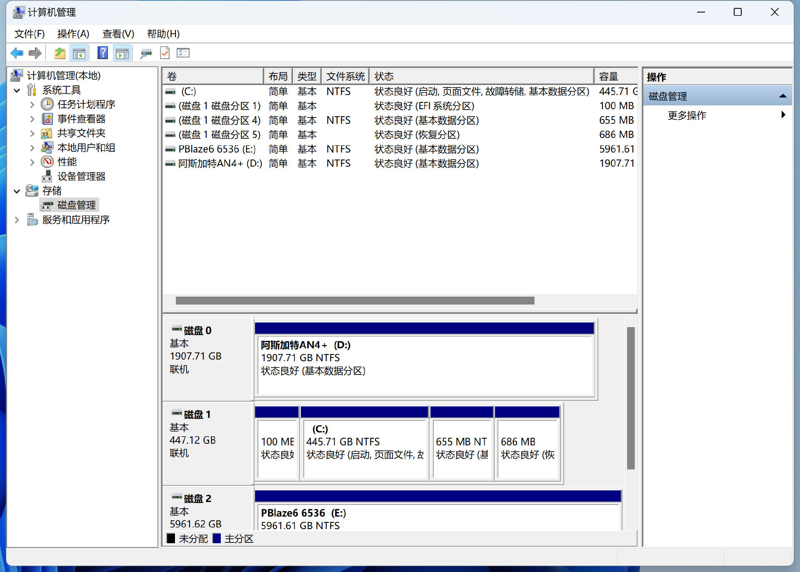The image size is (800, 572).
Task: Click the Forward arrow toolbar icon
Action: pos(35,53)
